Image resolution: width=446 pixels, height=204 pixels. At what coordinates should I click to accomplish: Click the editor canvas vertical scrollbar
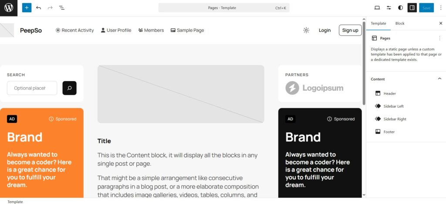pyautogui.click(x=364, y=61)
